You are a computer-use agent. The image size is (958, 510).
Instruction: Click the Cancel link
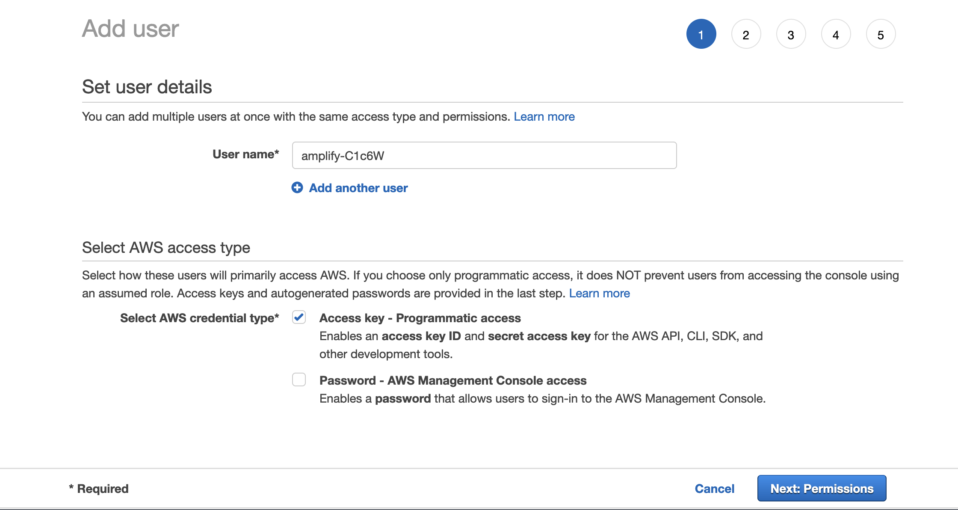(x=714, y=489)
